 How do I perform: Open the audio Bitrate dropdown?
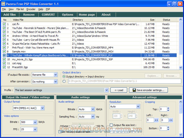[93, 109]
